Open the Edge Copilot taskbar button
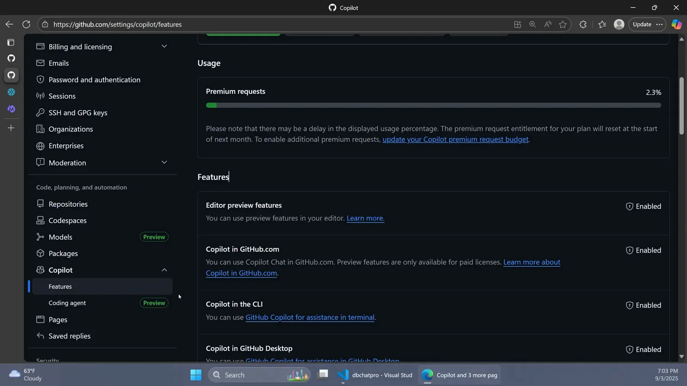The height and width of the screenshot is (386, 687). pyautogui.click(x=459, y=375)
